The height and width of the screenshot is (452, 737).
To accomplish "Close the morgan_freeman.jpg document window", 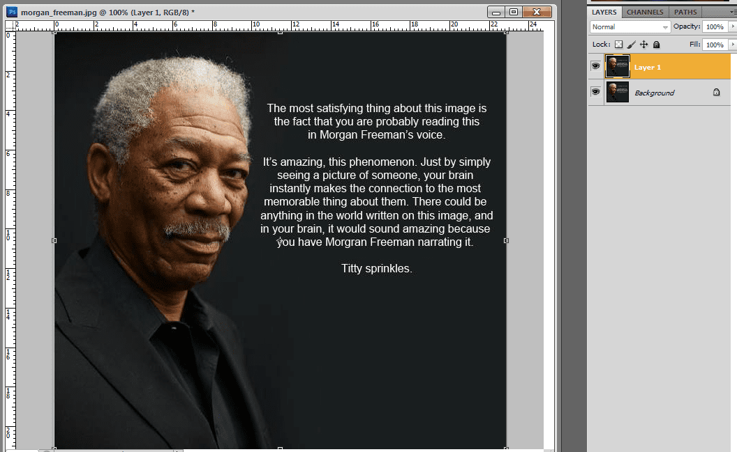I will (537, 13).
